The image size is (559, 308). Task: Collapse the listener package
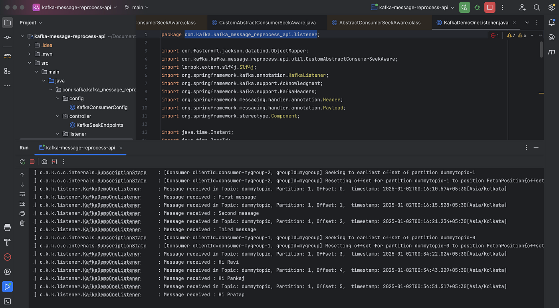[x=58, y=134]
